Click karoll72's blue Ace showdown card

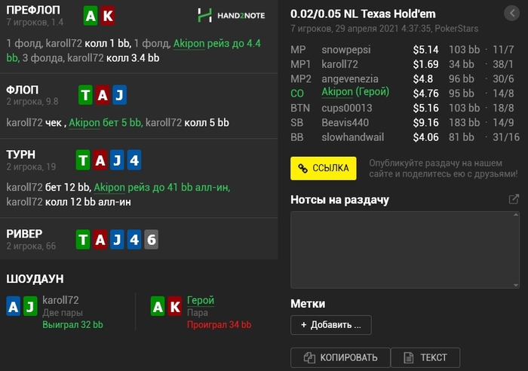coord(14,305)
